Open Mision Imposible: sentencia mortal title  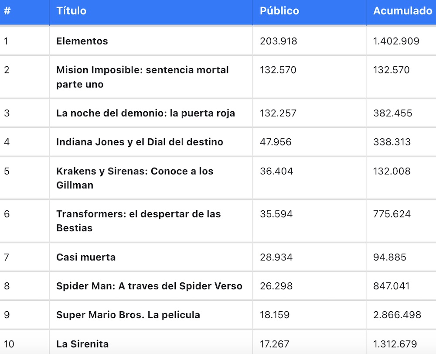[143, 77]
